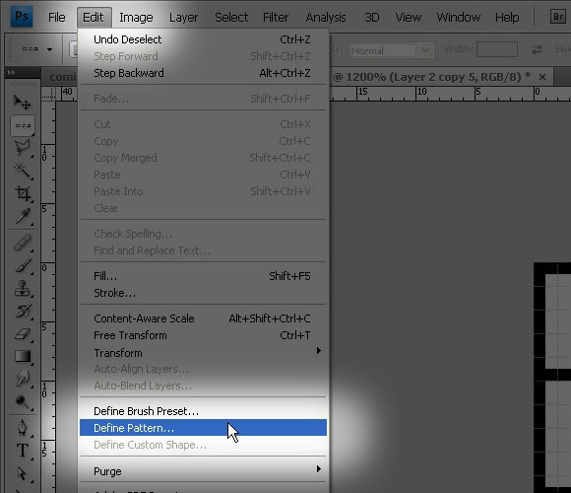Expand the toolbox panel double-arrow
Screen dimensions: 571x493
(11, 73)
